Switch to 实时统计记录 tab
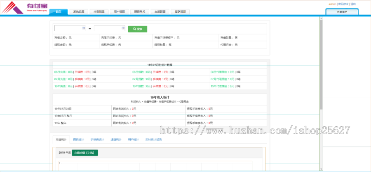This screenshot has height=172, width=371. point(154,140)
